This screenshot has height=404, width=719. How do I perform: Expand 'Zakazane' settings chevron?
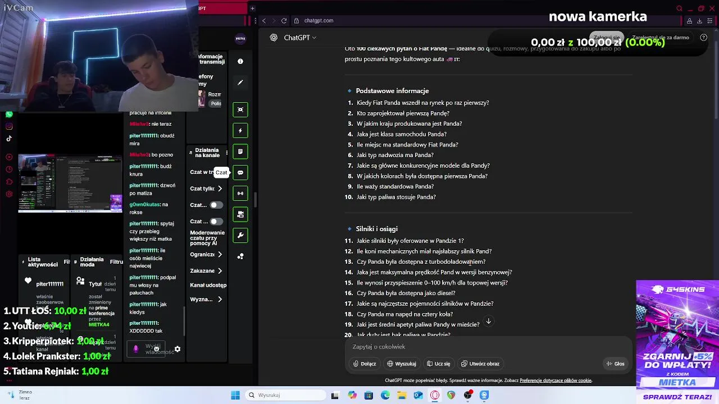click(x=220, y=270)
